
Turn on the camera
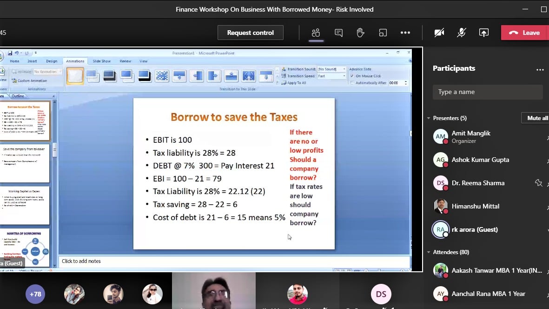[439, 33]
